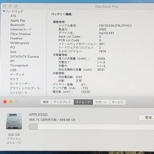
Task: Click the APPLESSD drive icon
Action: pos(14,121)
